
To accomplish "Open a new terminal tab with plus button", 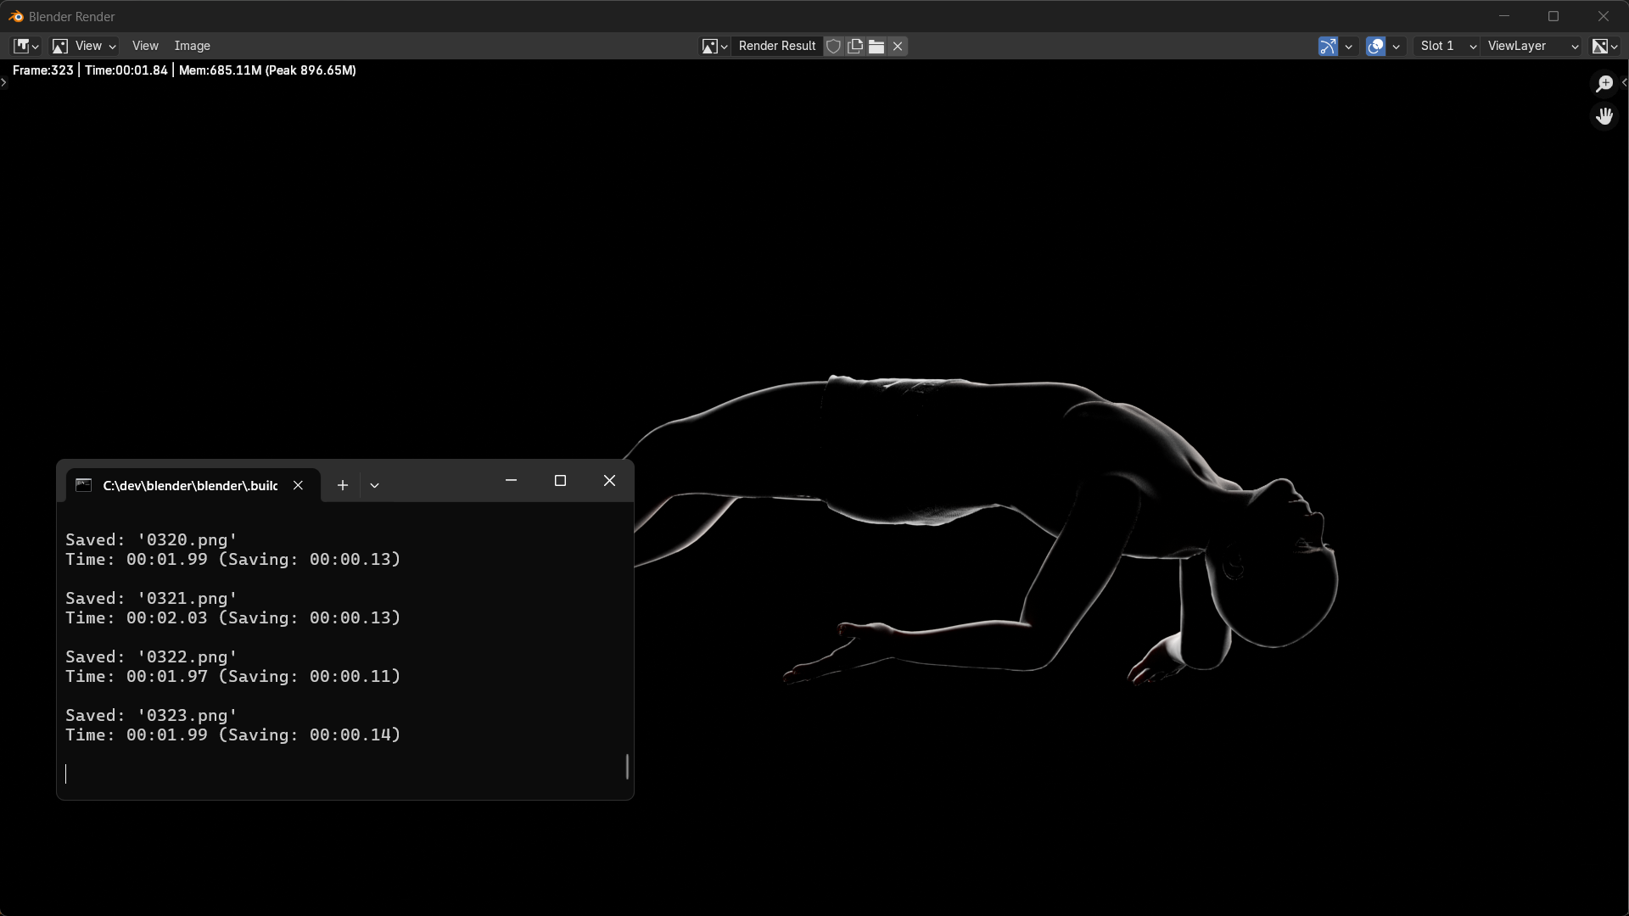I will pos(343,485).
